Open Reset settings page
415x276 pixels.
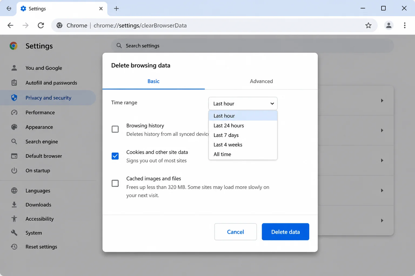tap(41, 247)
